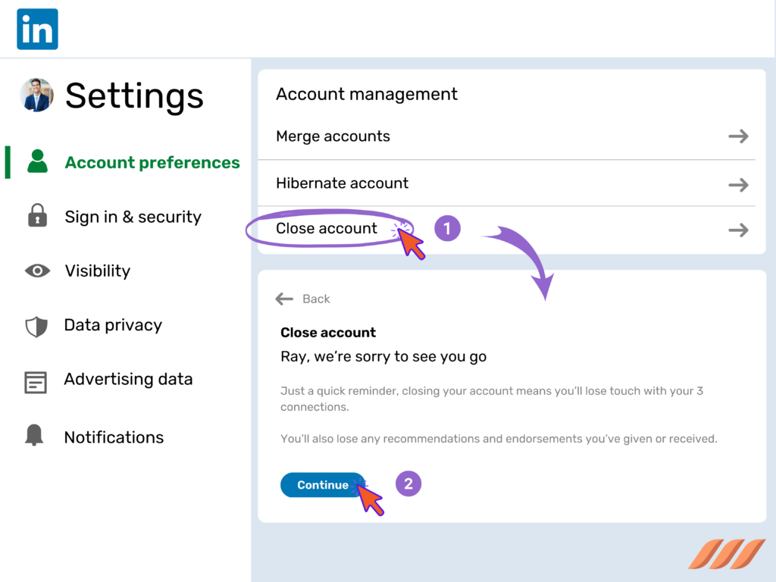
Task: Open the Close account option
Action: 328,228
